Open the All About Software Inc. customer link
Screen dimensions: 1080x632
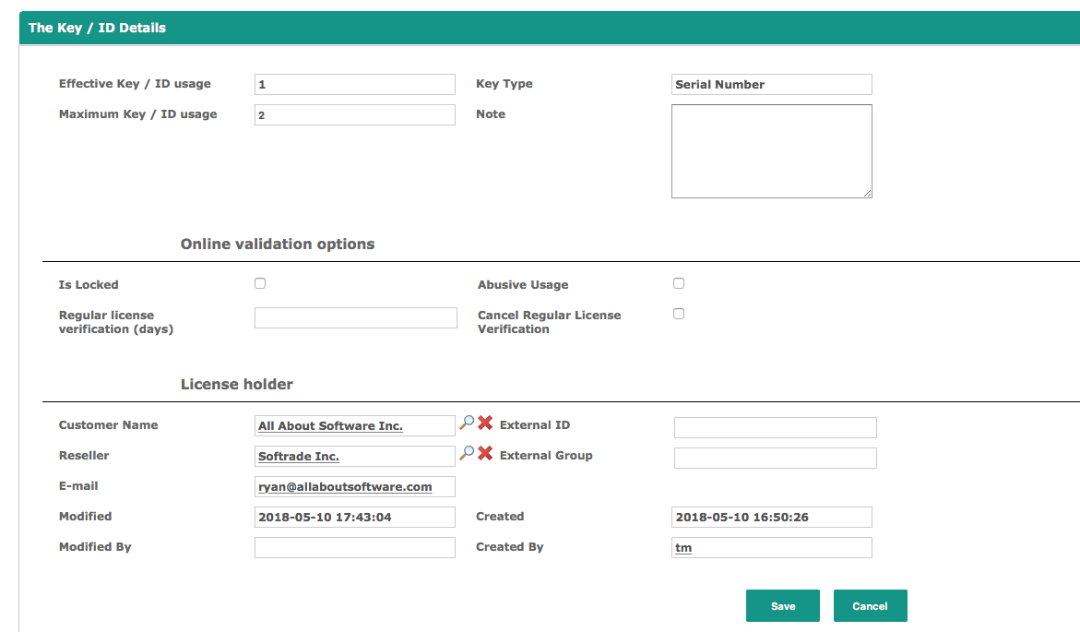(x=330, y=426)
